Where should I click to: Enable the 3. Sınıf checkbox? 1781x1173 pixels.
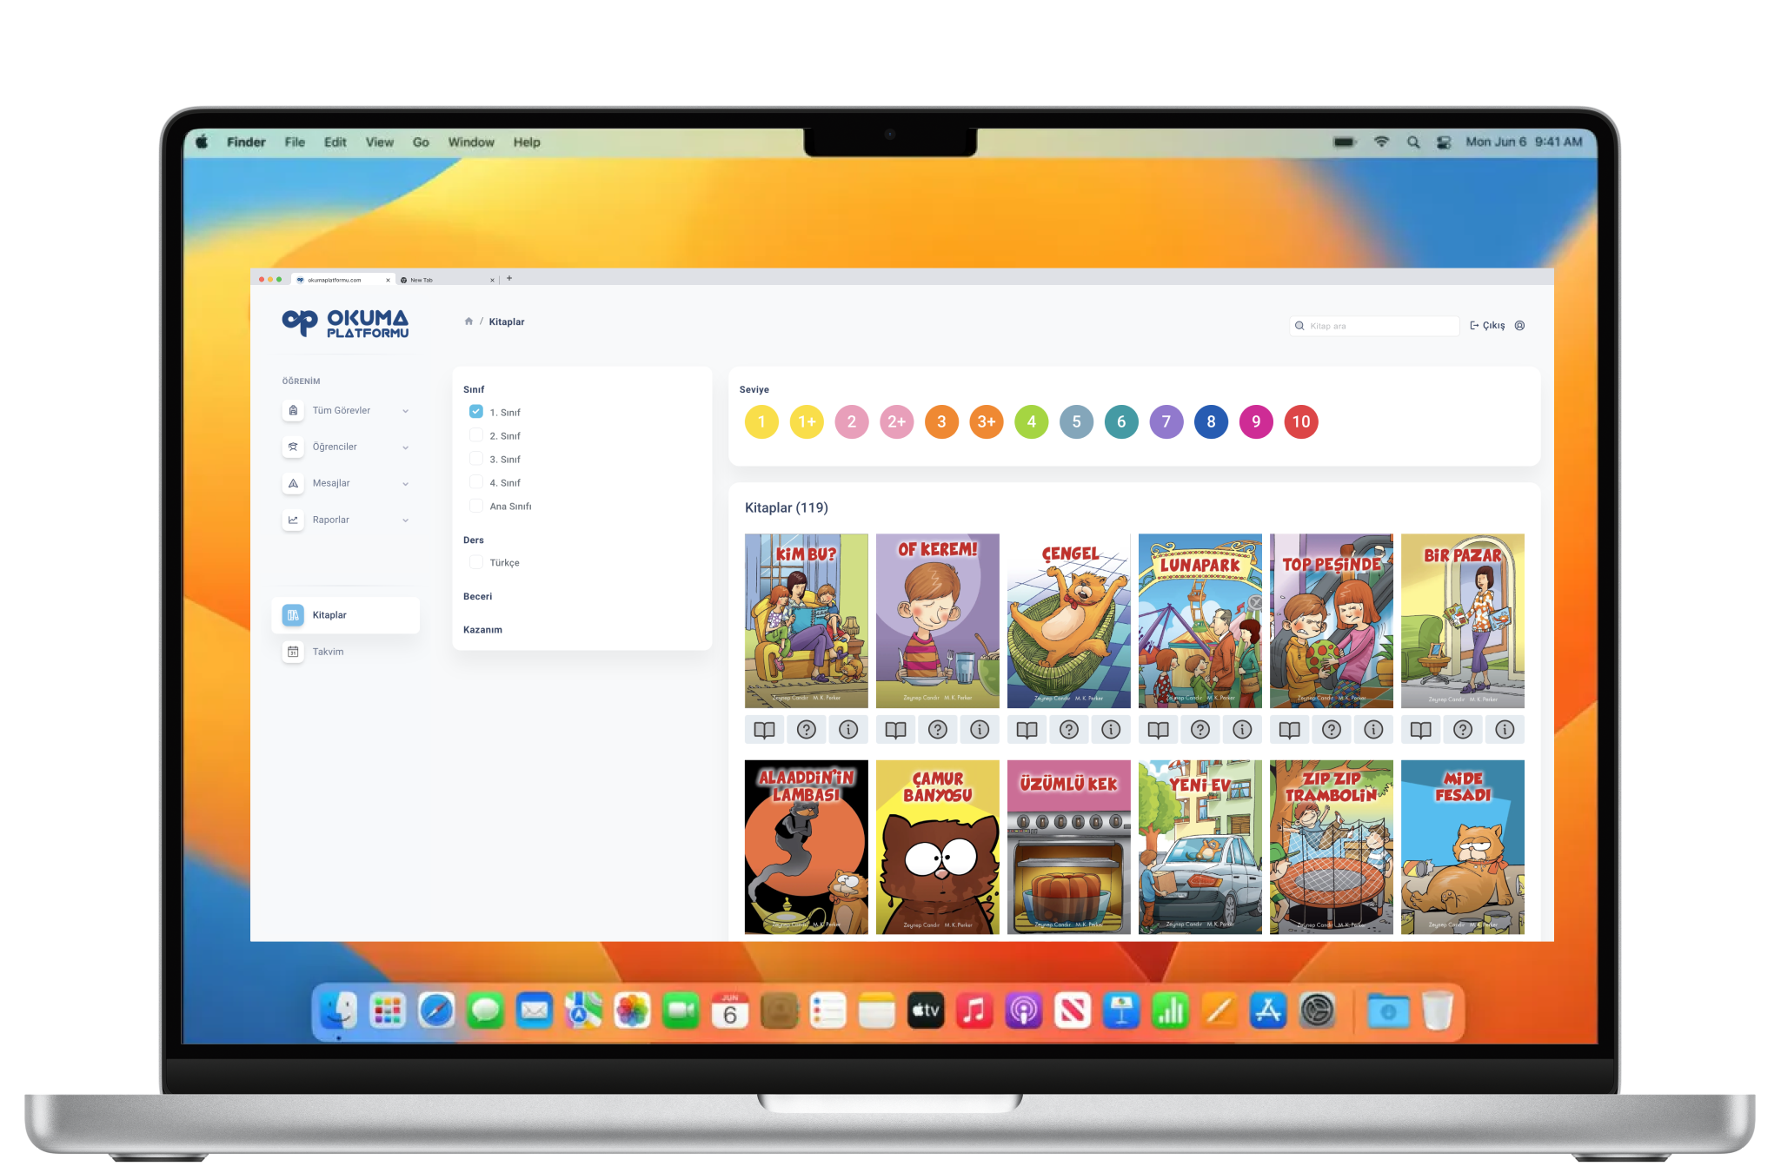476,459
